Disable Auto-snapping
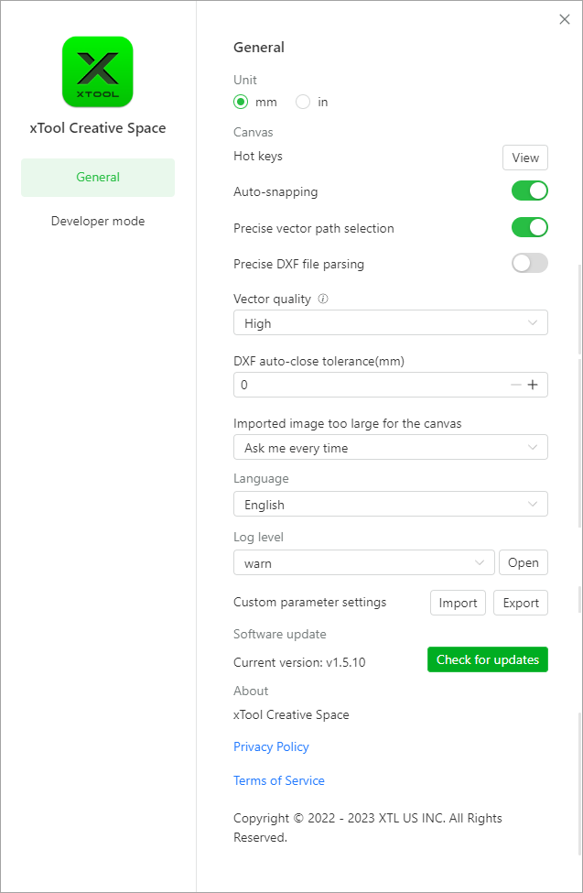The width and height of the screenshot is (583, 893). coord(529,191)
